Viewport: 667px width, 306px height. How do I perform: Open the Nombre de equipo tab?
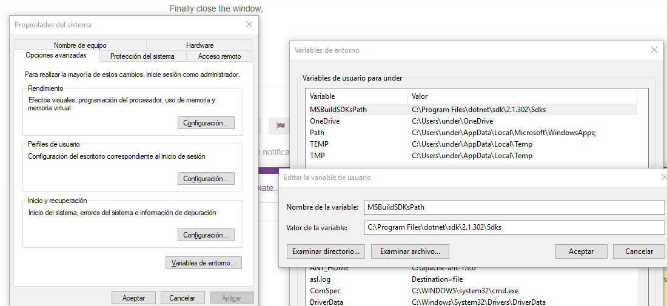pyautogui.click(x=80, y=45)
